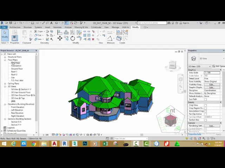Click the Join geometry tool

(x=38, y=39)
